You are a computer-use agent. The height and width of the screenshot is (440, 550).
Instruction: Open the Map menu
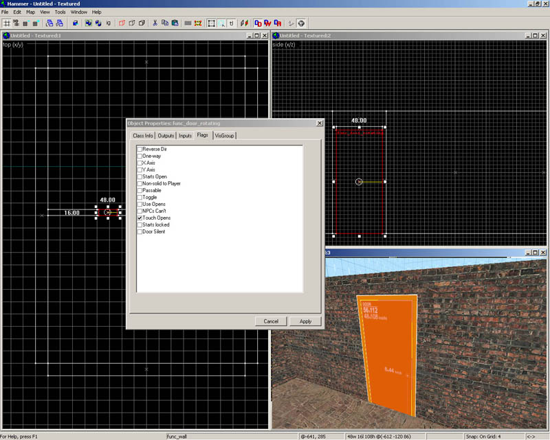30,12
